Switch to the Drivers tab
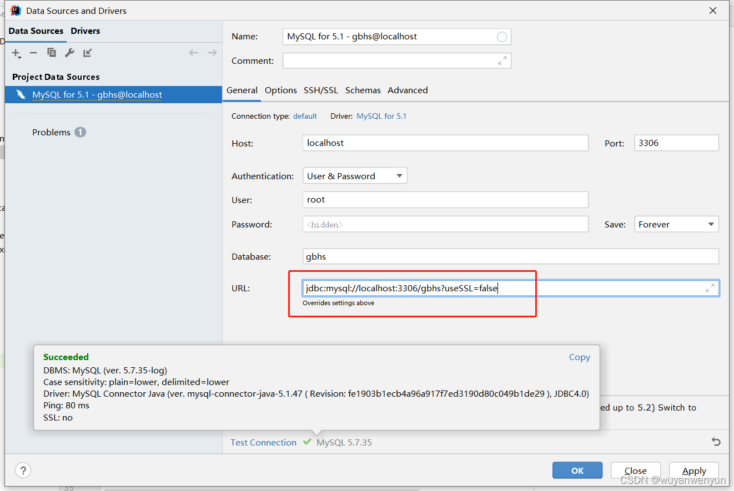The width and height of the screenshot is (734, 491). tap(86, 31)
